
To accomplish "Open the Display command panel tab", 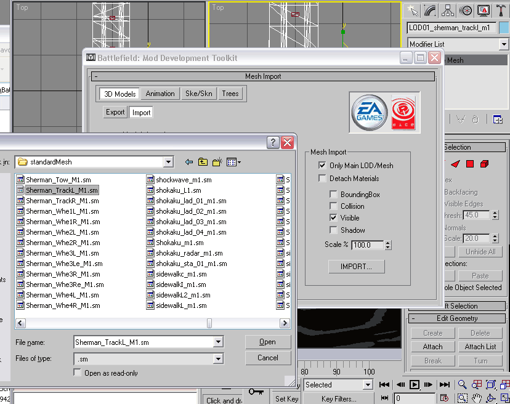I will [x=484, y=10].
